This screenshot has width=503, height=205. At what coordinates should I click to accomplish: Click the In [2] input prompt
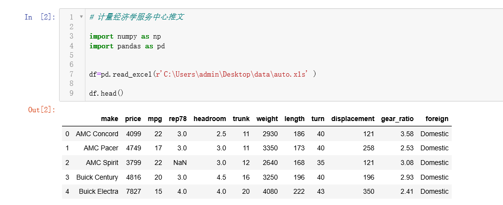pos(40,17)
